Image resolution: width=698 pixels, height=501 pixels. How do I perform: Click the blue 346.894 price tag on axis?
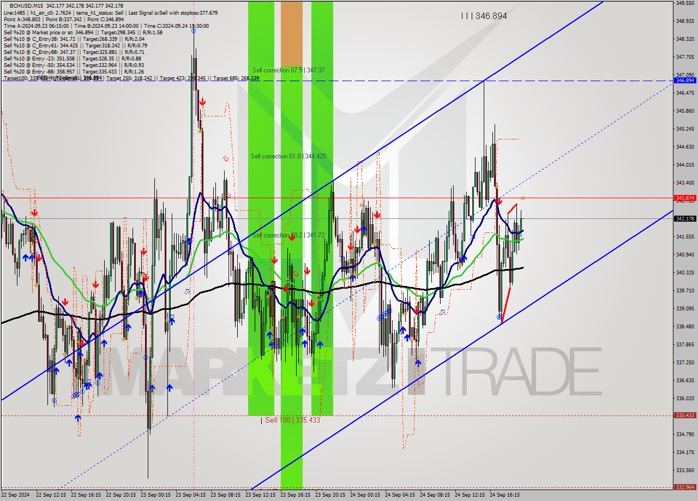tap(685, 81)
